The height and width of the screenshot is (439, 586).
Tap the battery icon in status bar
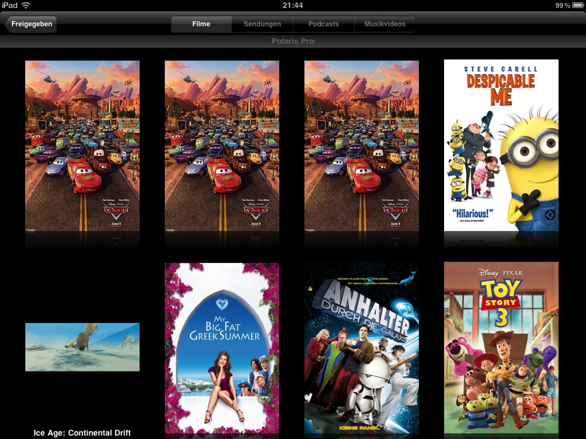[x=578, y=5]
